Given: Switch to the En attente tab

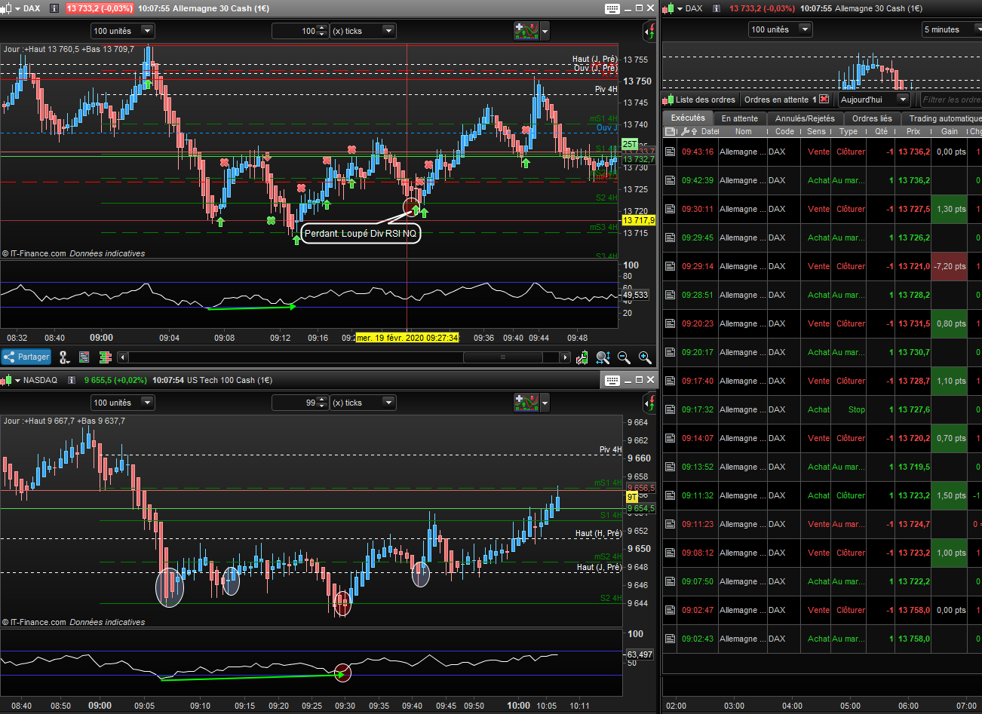Looking at the screenshot, I should (x=739, y=118).
